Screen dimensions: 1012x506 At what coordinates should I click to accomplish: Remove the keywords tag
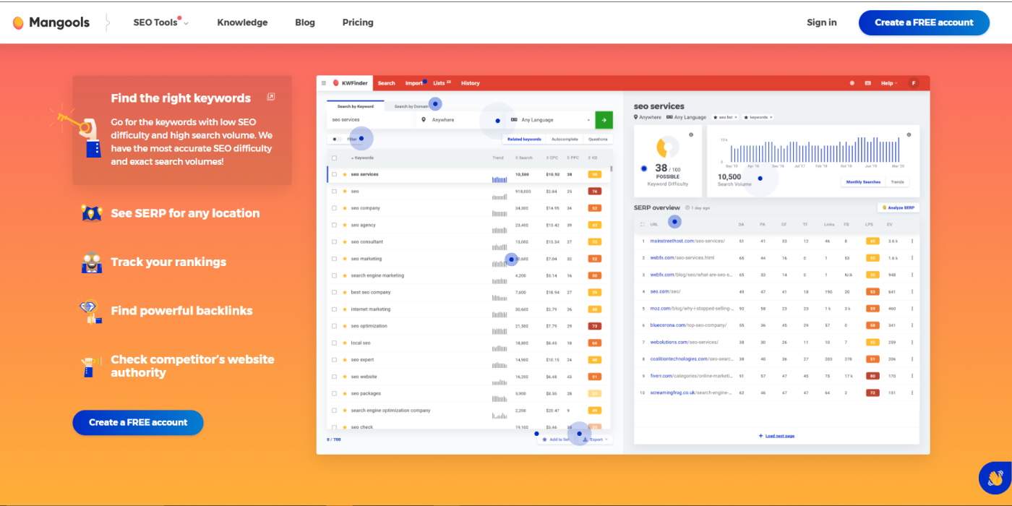click(x=771, y=117)
